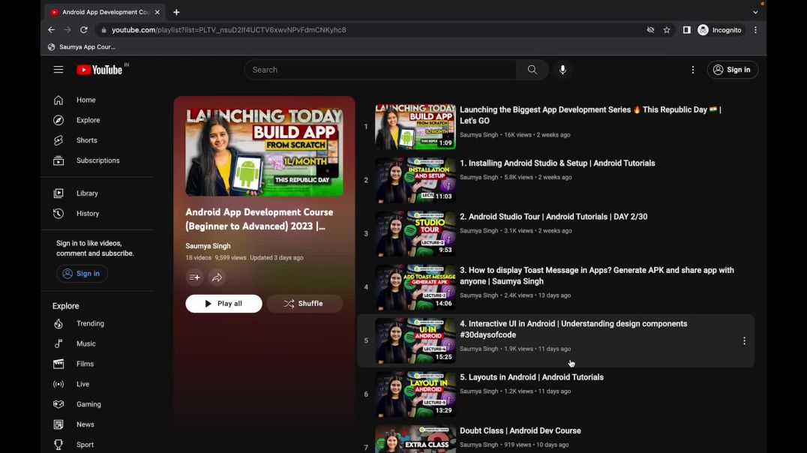Expand the tab search chevron in Chrome
Viewport: 807px width, 453px height.
[x=755, y=12]
